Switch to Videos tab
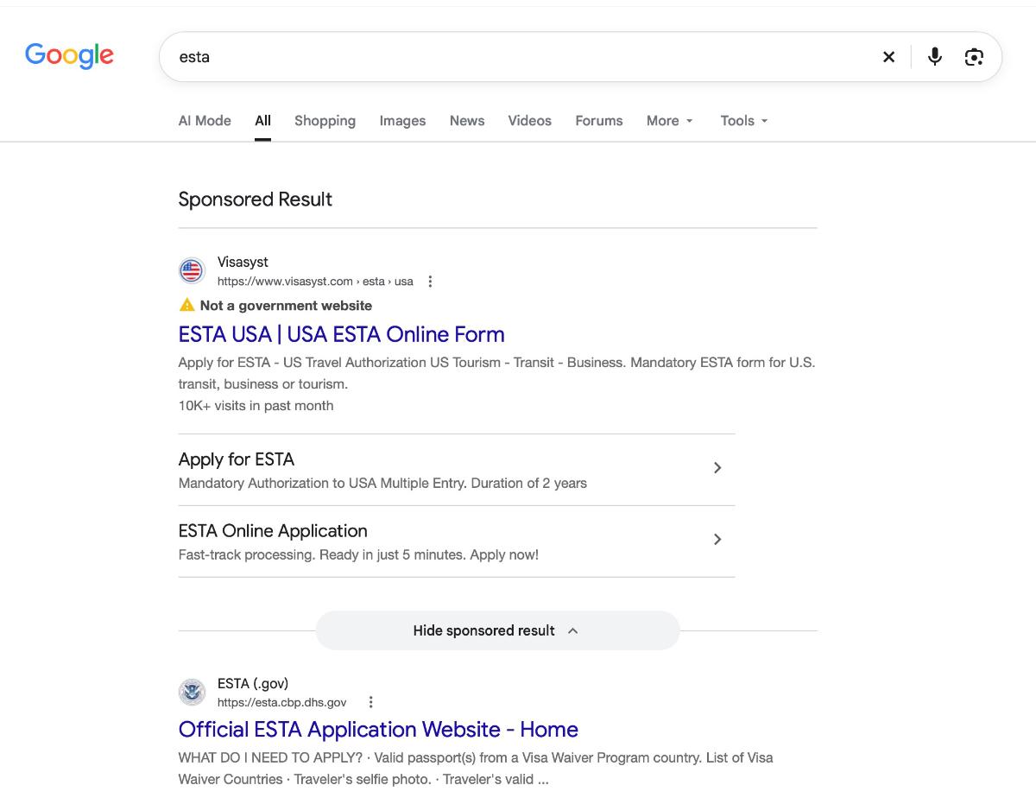This screenshot has height=804, width=1036. point(530,121)
